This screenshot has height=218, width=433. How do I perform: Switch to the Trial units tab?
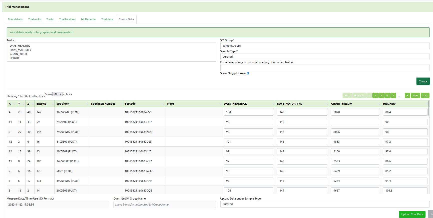point(34,19)
